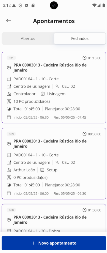Tap the Novo apontamento button

54,243
